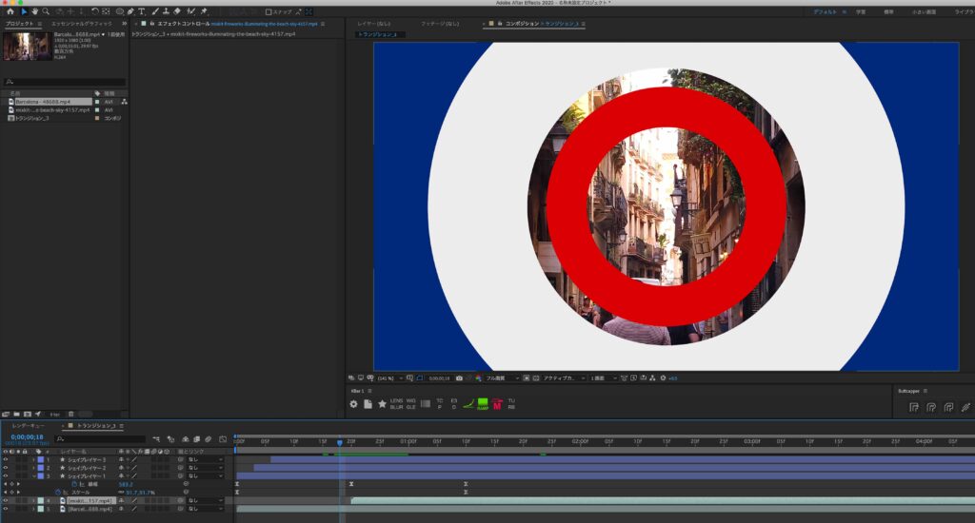Click the red M button in KBar
Screen dimensions: 975x523
[497, 404]
